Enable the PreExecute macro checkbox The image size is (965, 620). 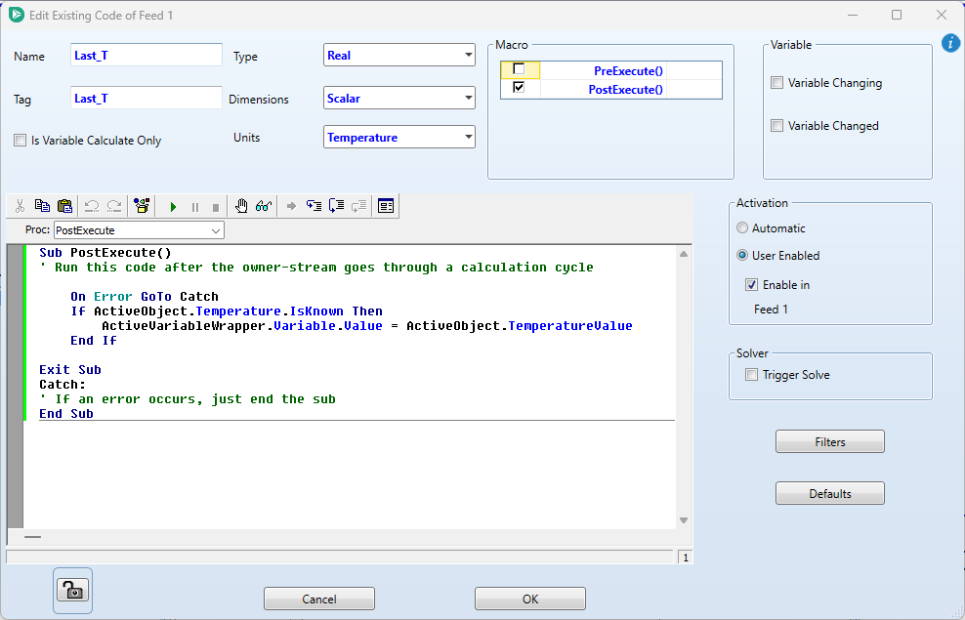click(x=519, y=70)
